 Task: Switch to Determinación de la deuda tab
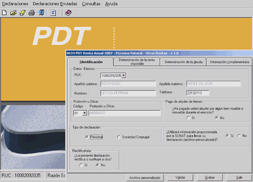point(183,62)
